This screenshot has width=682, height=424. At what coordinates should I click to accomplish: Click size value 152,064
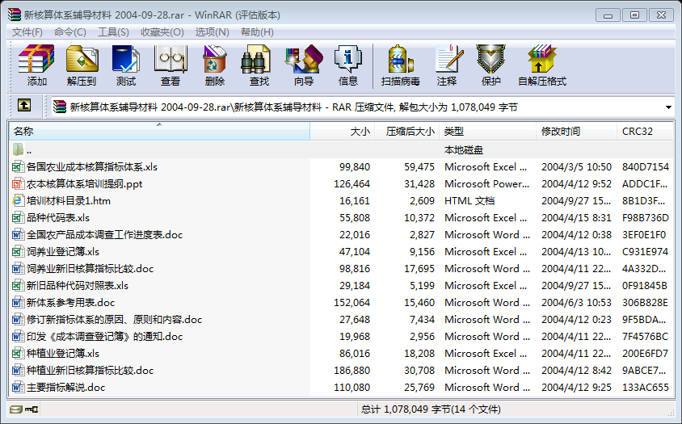tap(352, 302)
